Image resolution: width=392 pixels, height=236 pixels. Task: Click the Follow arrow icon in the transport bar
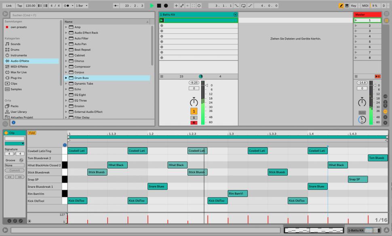pyautogui.click(x=116, y=4)
